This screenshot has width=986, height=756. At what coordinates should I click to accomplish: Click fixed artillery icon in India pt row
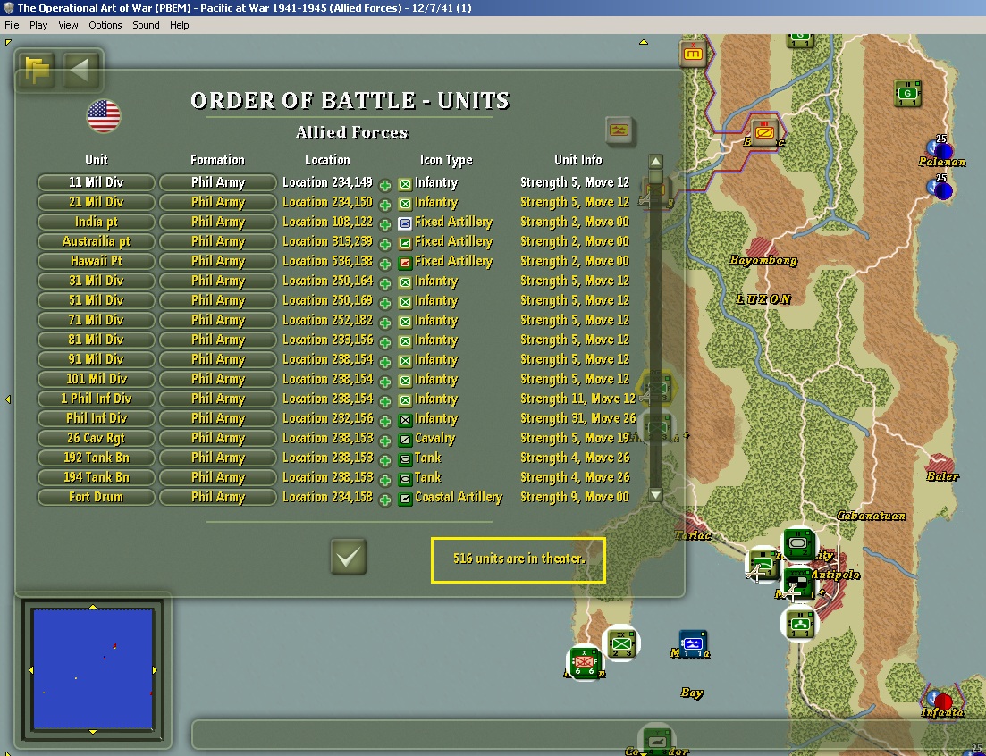tap(406, 223)
